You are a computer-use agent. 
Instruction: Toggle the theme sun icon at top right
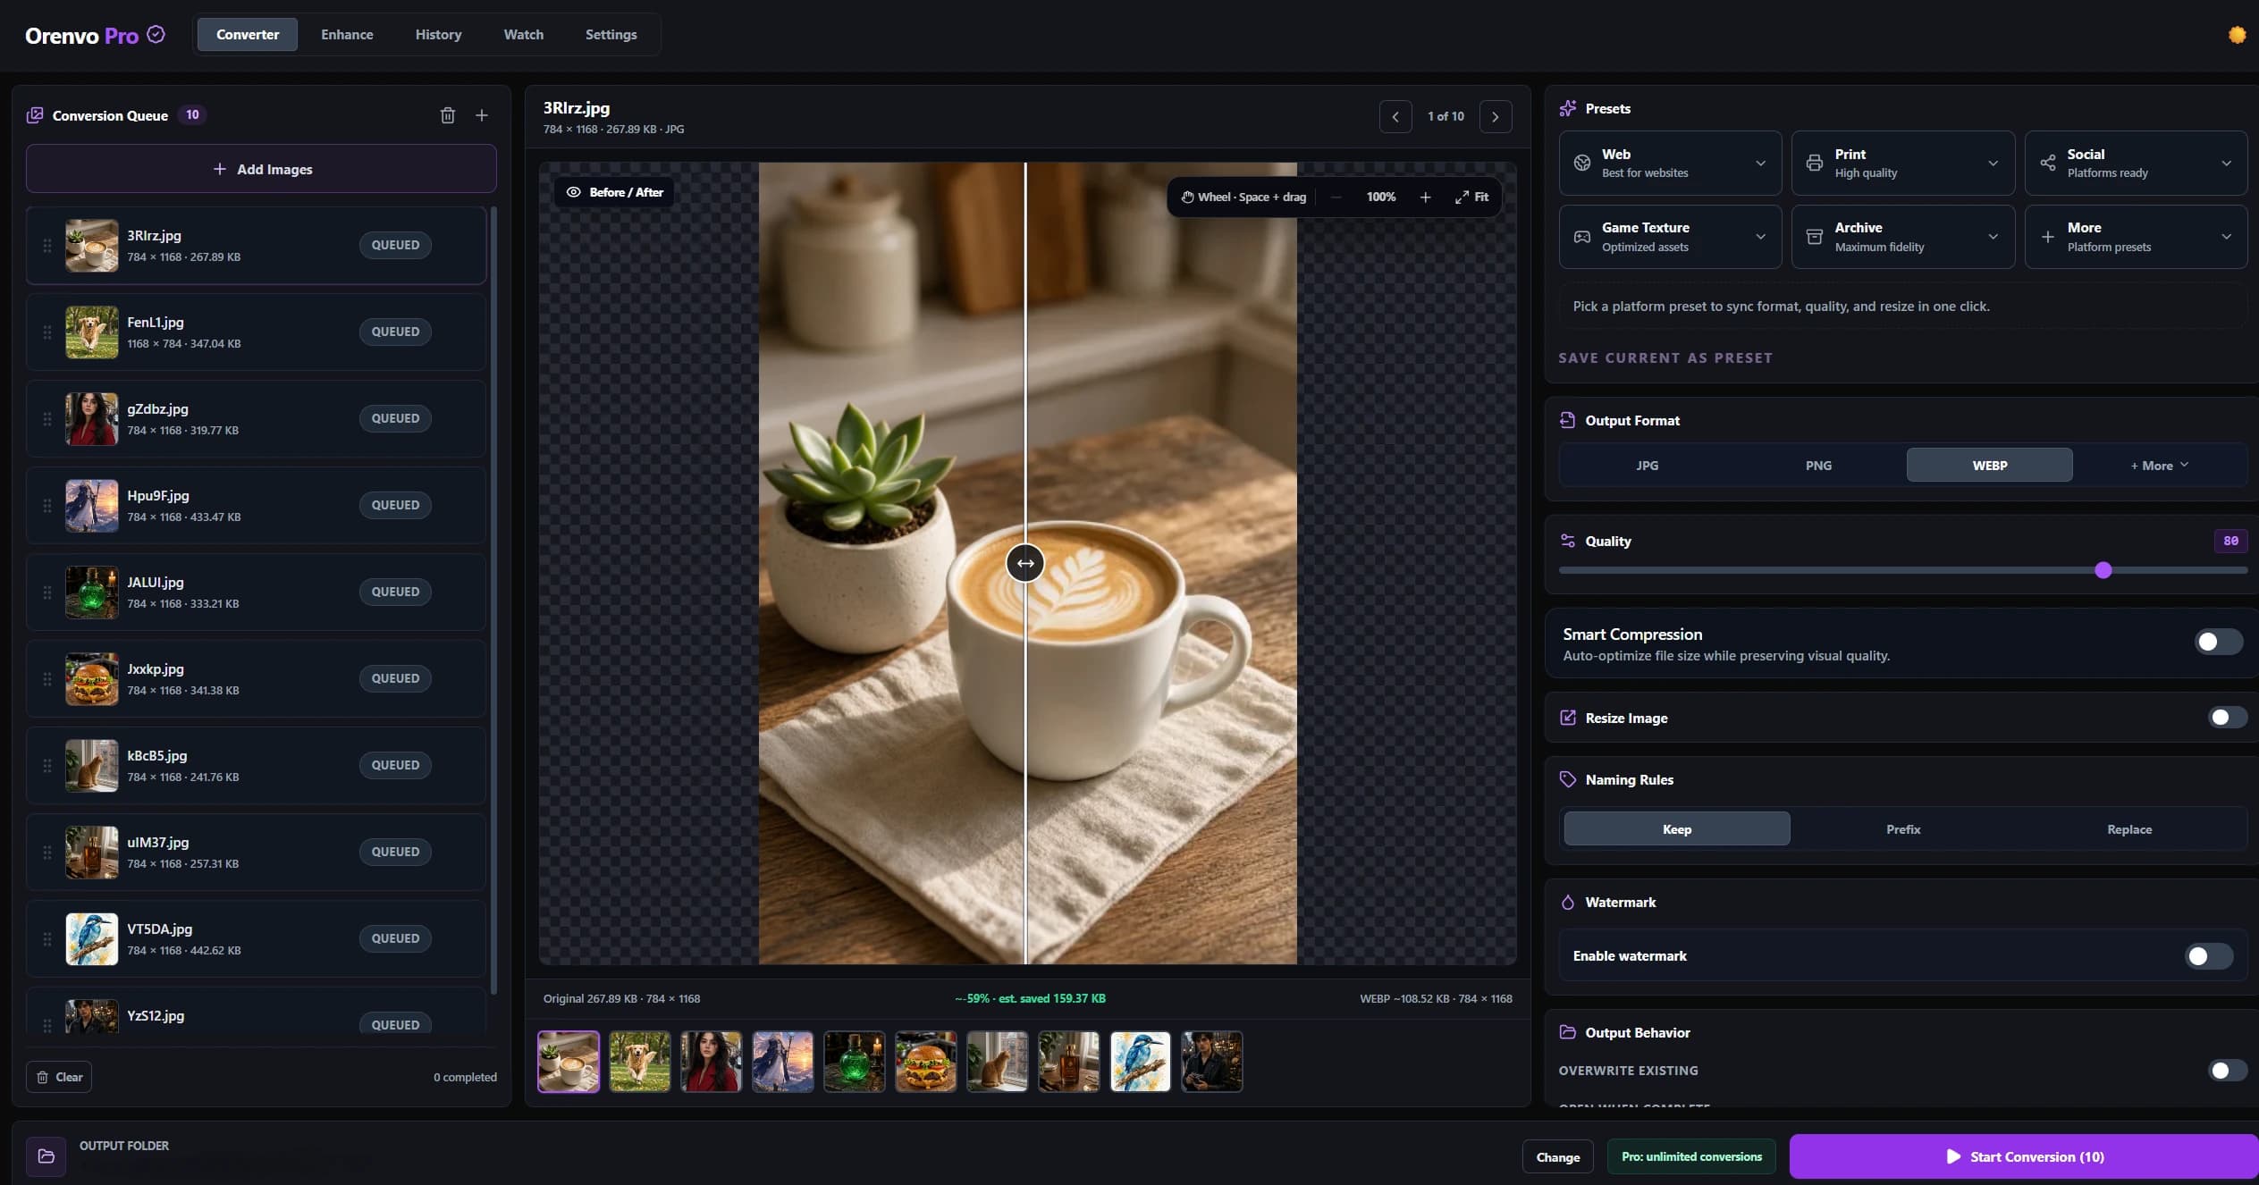point(2237,35)
